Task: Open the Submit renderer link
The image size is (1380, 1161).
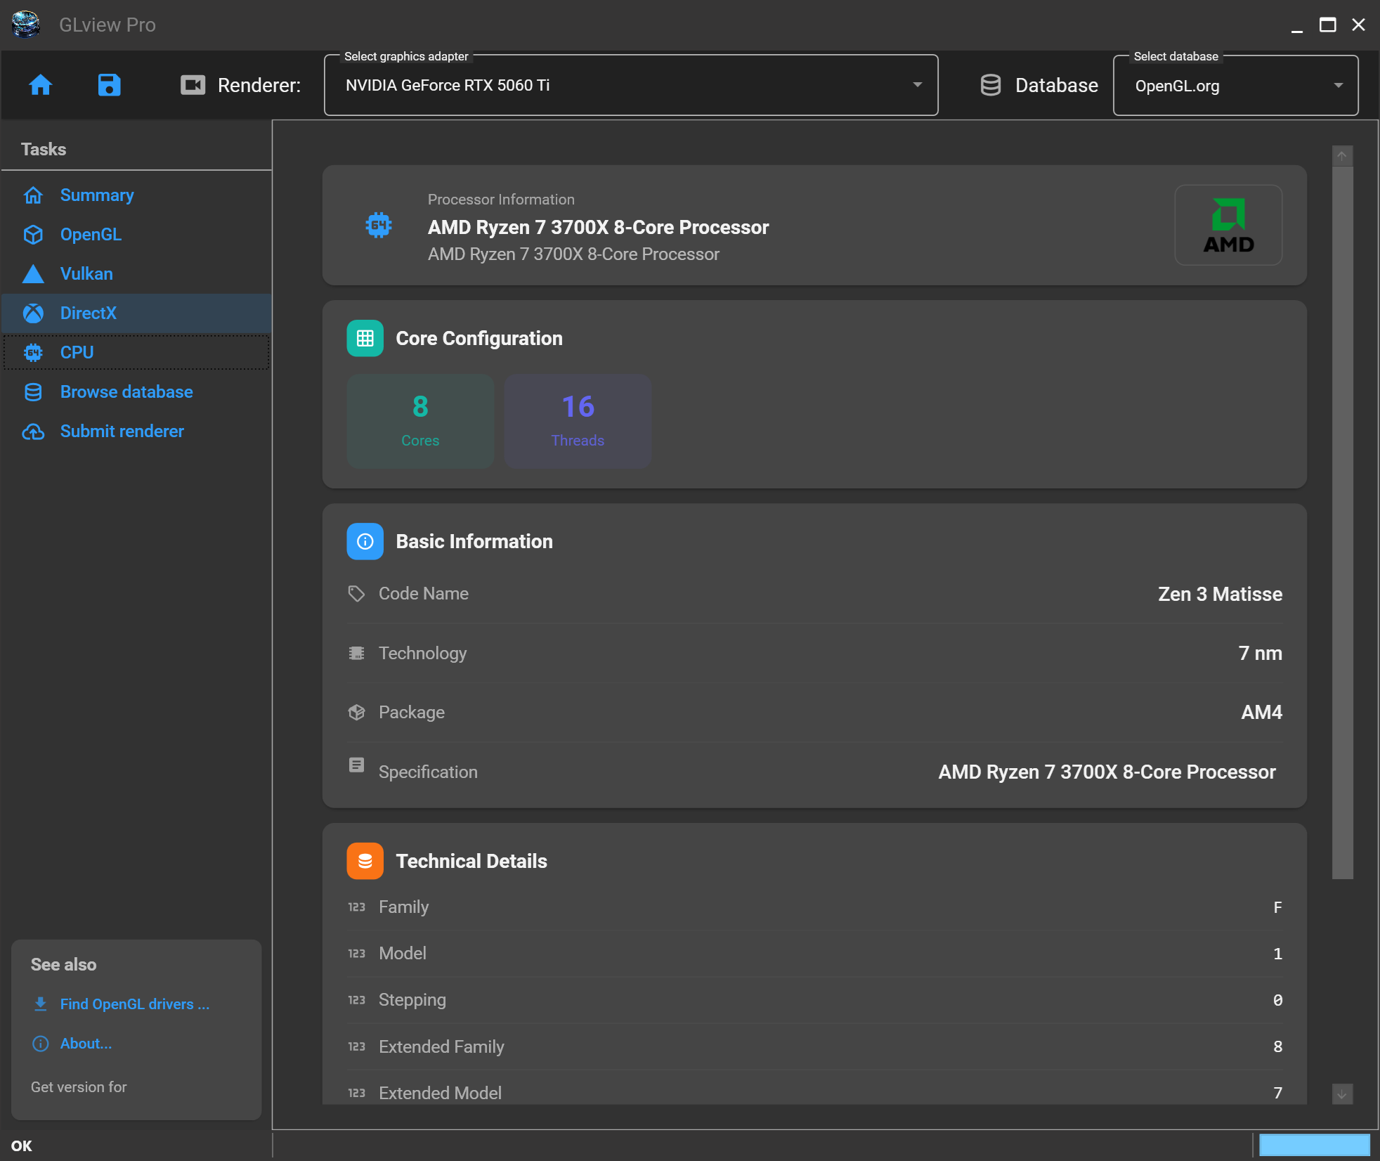Action: pos(136,431)
